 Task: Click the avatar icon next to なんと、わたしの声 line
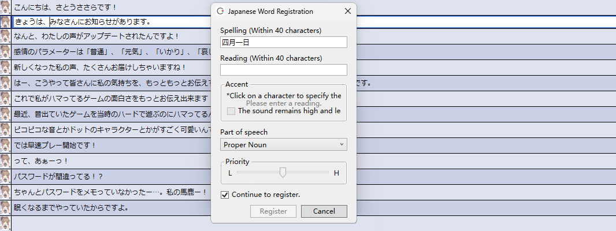5,37
